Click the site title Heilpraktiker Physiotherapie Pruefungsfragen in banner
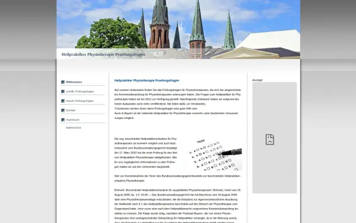The height and width of the screenshot is (223, 356). pos(103,54)
